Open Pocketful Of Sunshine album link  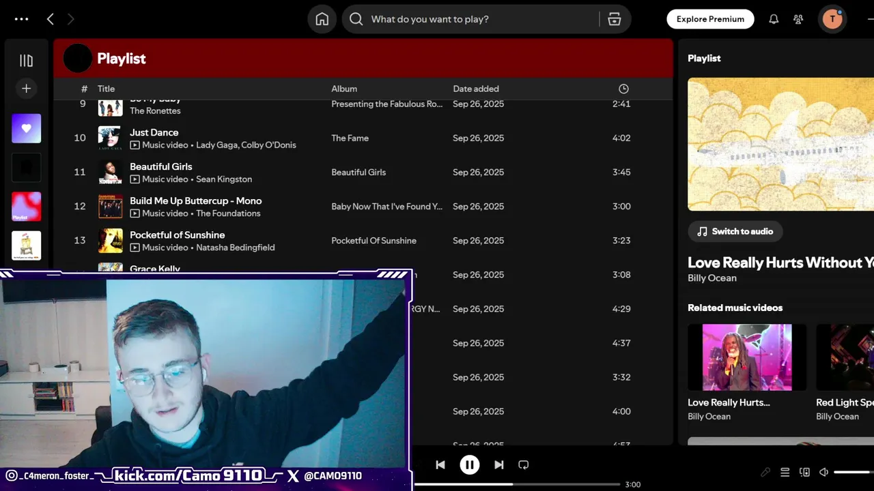click(373, 240)
